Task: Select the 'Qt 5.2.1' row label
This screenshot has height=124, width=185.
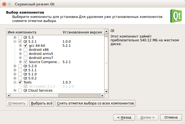Action: pos(30,42)
